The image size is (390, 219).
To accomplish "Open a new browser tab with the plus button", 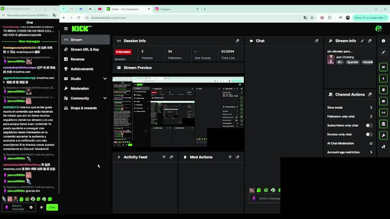I will point(205,9).
